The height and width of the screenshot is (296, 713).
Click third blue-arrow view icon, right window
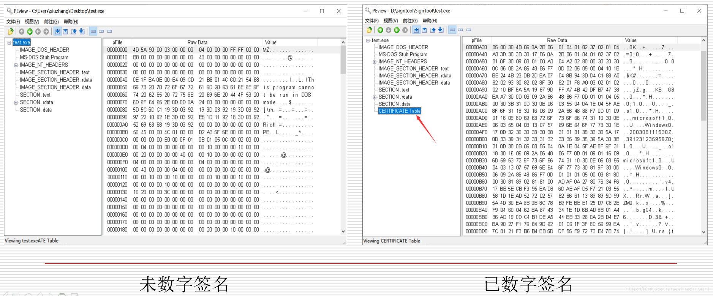pyautogui.click(x=433, y=30)
